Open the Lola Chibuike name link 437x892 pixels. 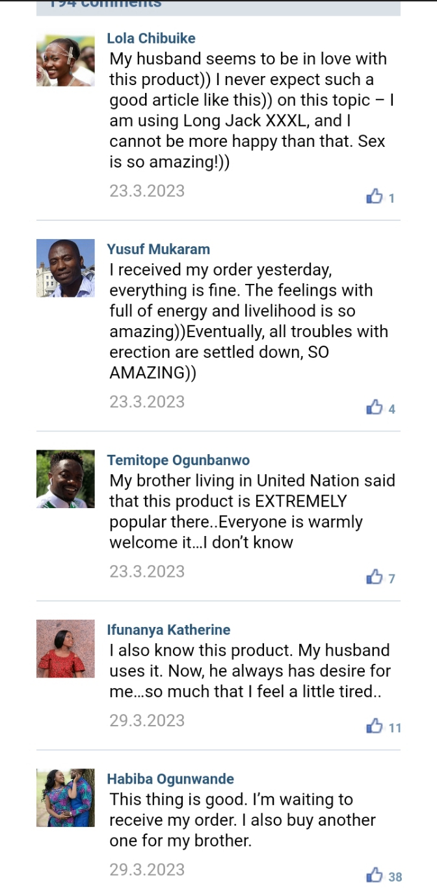click(x=151, y=38)
